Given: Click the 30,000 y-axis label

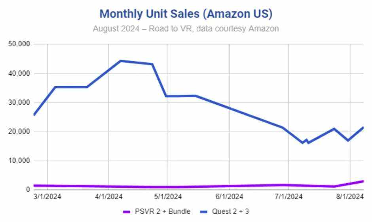Looking at the screenshot, I should pyautogui.click(x=19, y=102).
